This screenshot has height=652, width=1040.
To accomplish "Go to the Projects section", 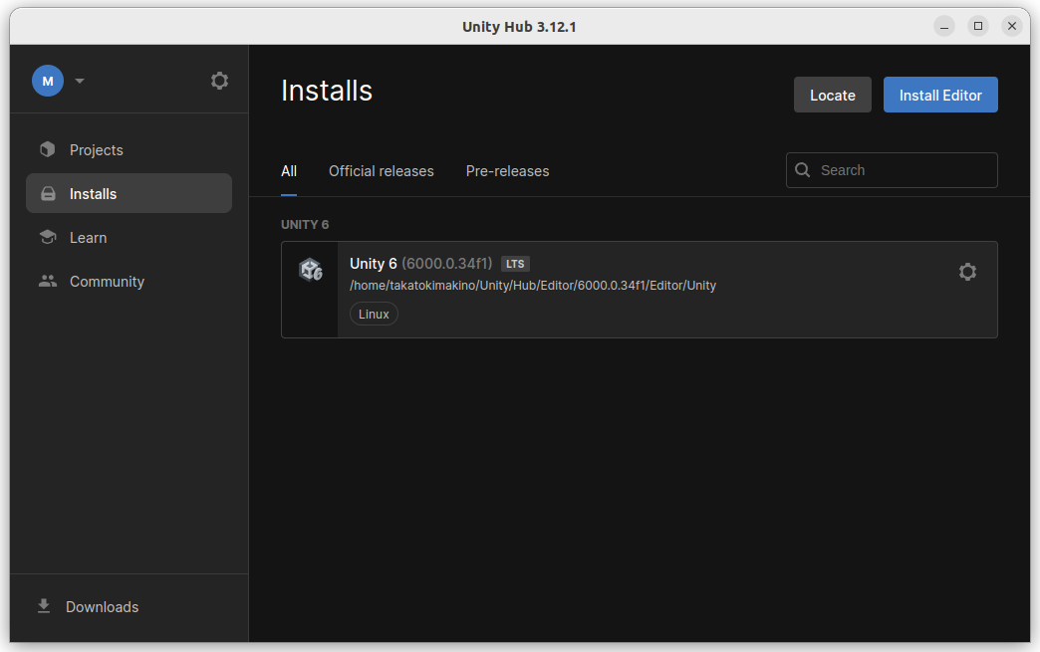I will (129, 149).
